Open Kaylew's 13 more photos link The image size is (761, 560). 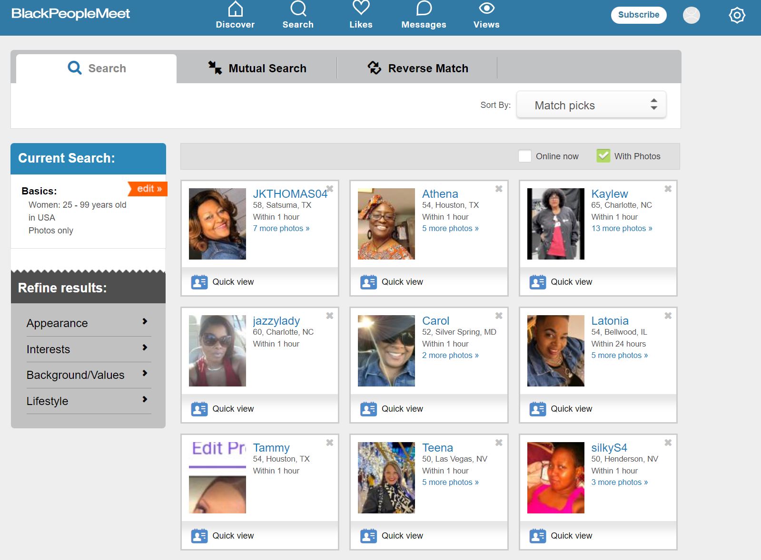[x=622, y=228]
